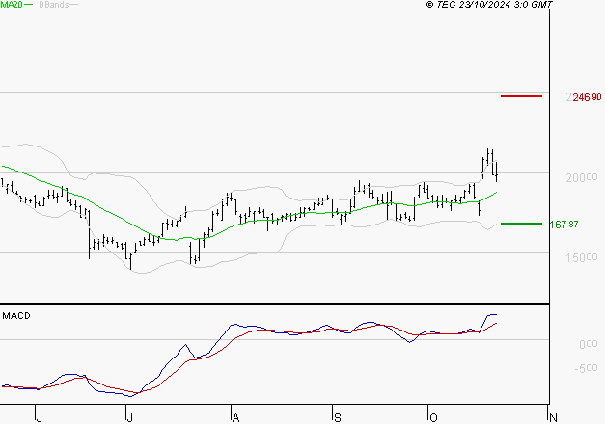The image size is (605, 424).
Task: Click the O month label on time axis
Action: [433, 417]
